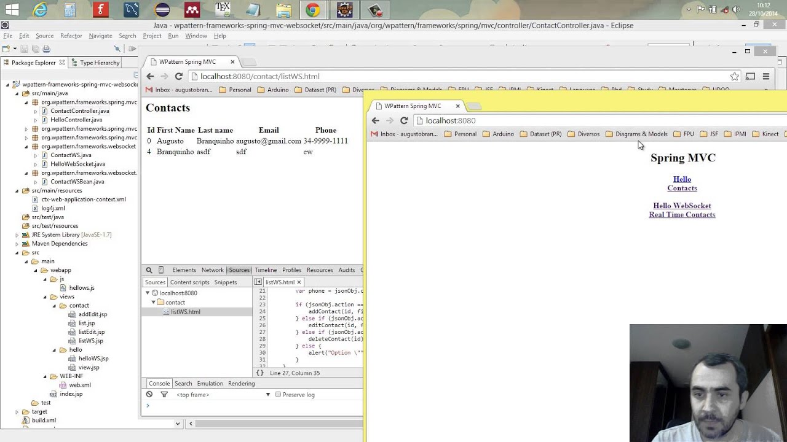Screen dimensions: 787x442
Task: Switch to the Emulation drawer tab
Action: click(x=210, y=384)
